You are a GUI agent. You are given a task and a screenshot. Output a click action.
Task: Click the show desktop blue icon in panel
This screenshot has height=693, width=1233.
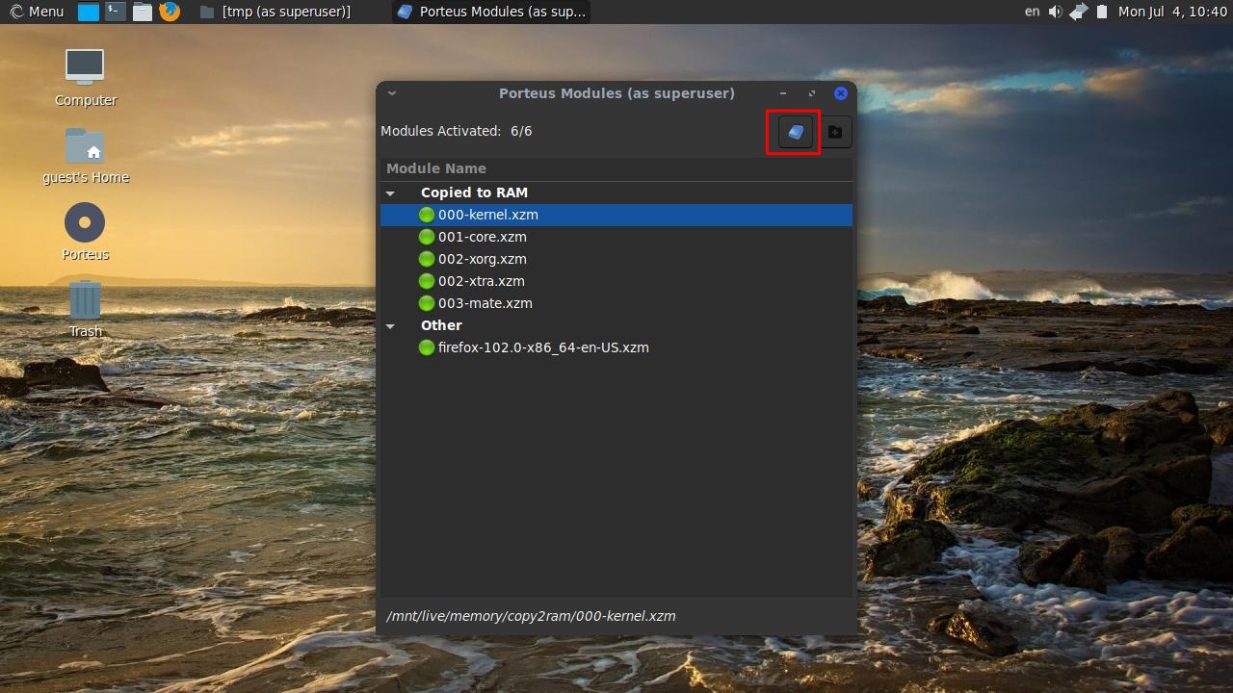tap(88, 12)
